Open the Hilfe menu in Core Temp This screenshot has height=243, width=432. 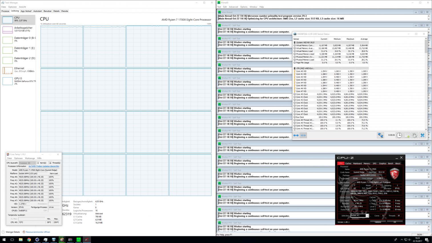[x=39, y=158]
